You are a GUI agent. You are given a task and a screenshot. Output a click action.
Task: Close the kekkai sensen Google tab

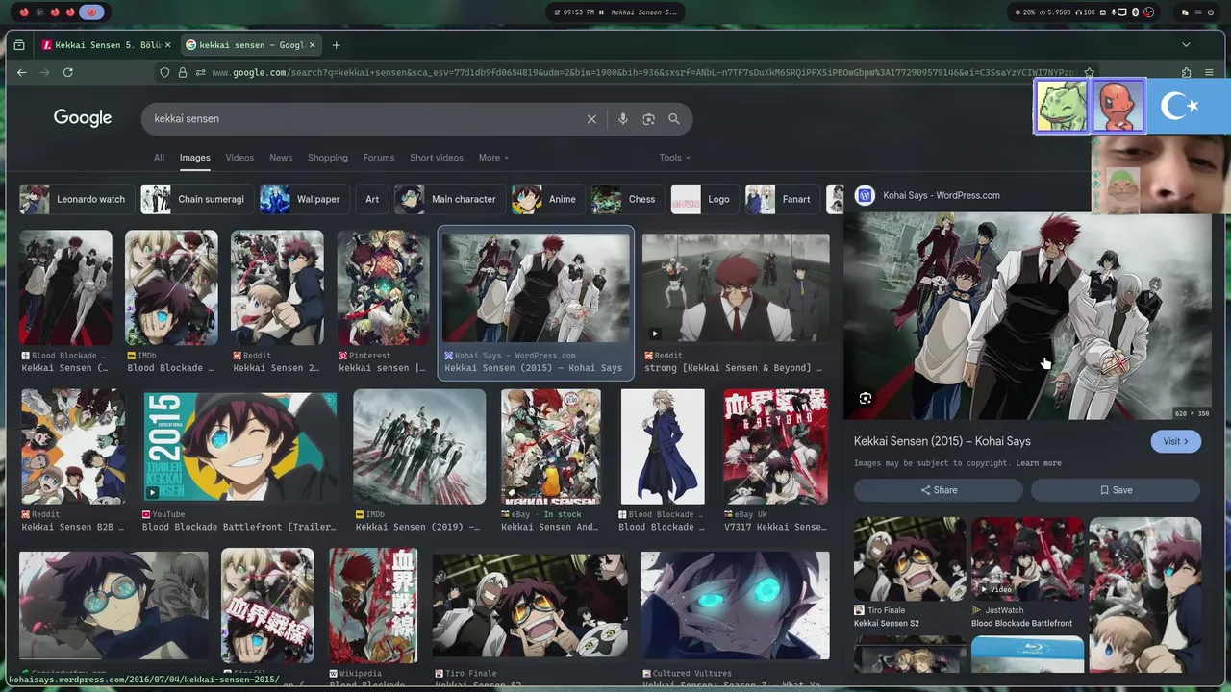coord(312,45)
